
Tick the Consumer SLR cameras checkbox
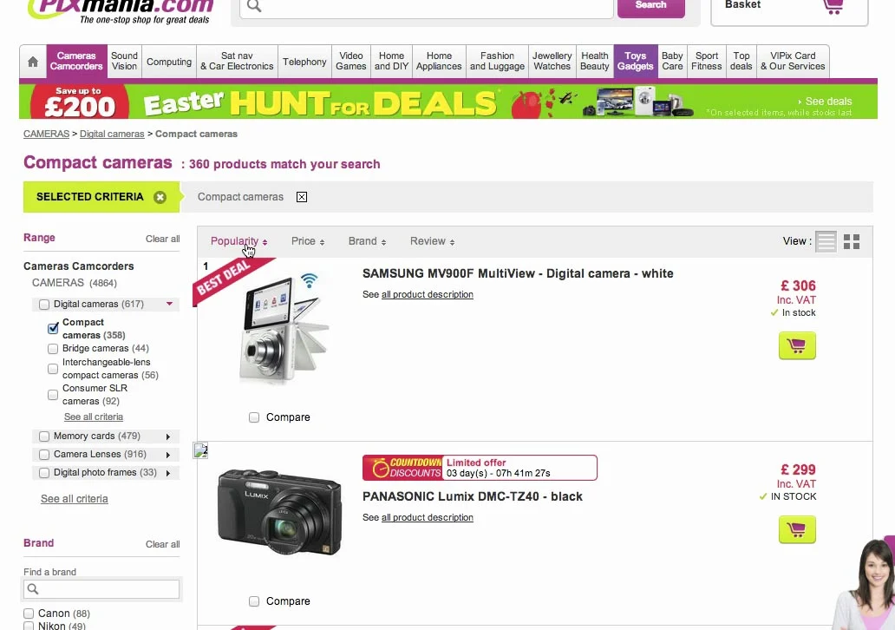(x=53, y=395)
